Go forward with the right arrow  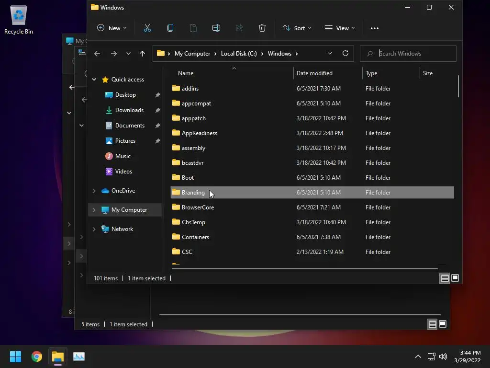click(x=114, y=54)
